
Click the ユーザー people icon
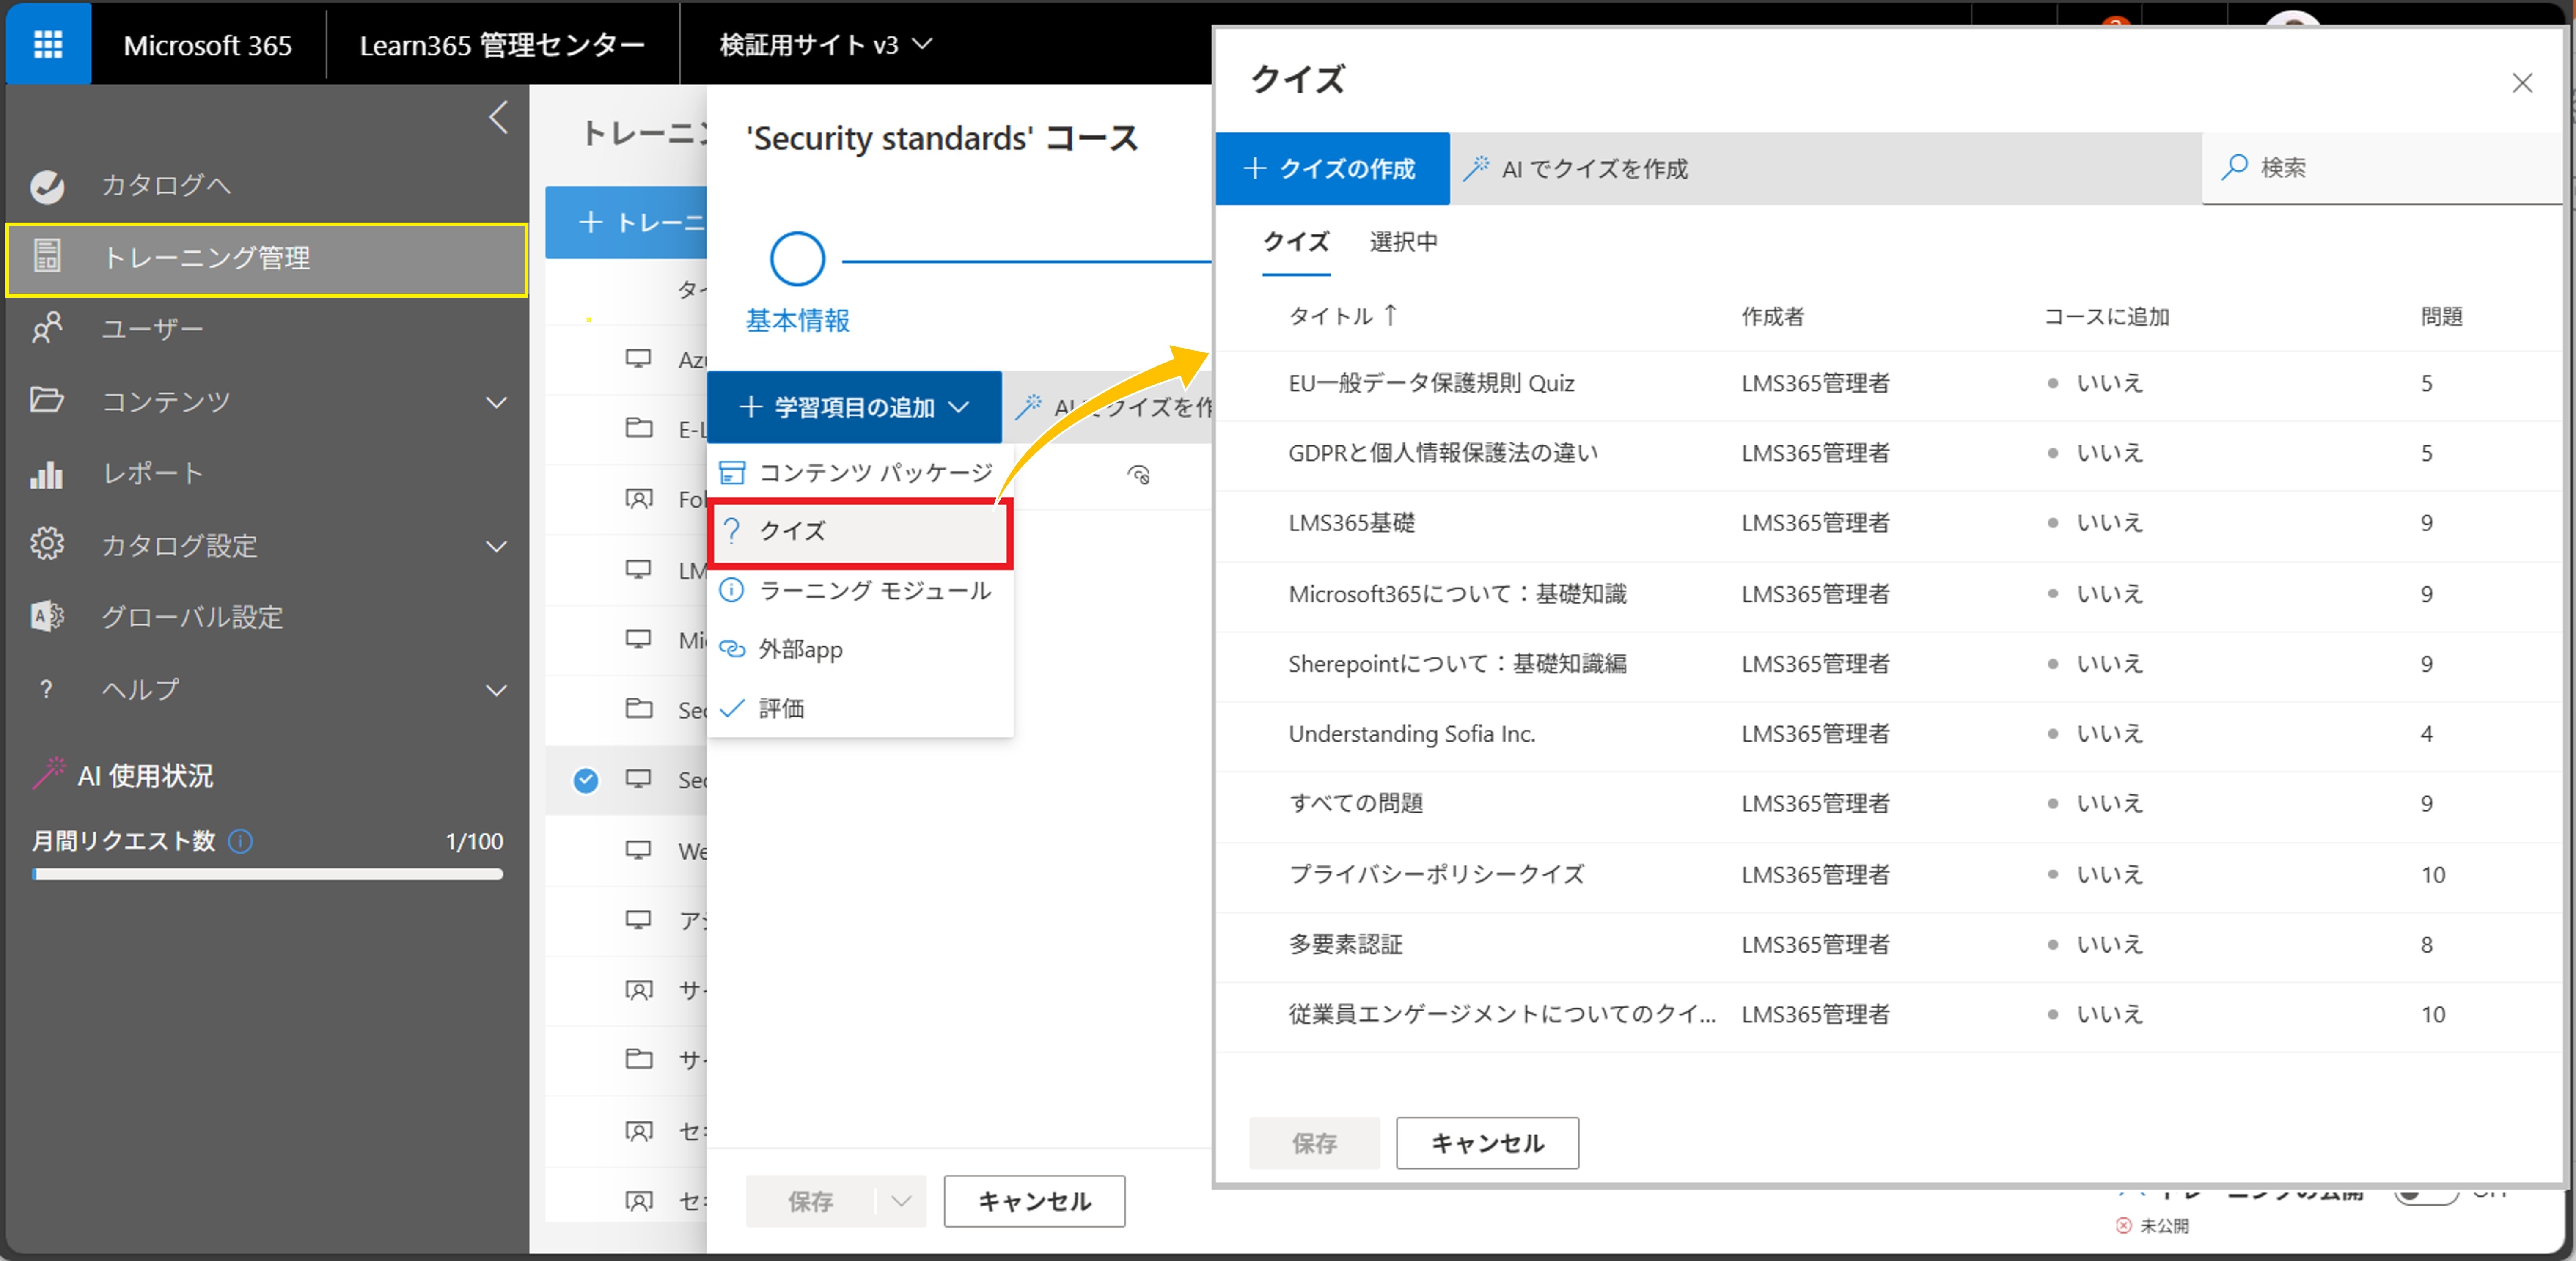pos(47,328)
